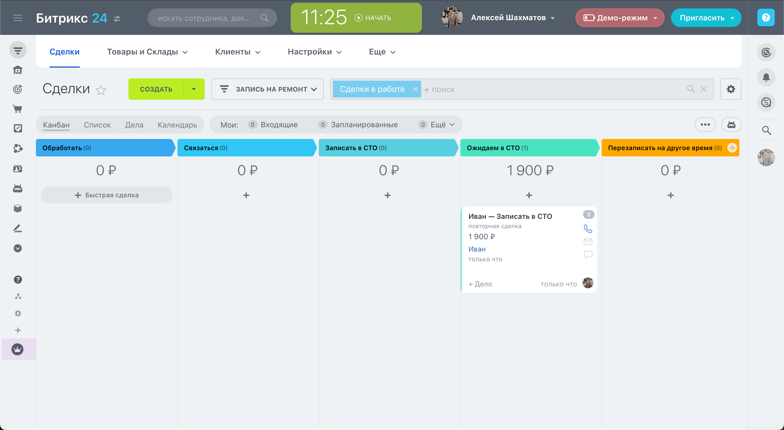Click the phone call icon on Иван deal card
784x430 pixels.
[588, 229]
